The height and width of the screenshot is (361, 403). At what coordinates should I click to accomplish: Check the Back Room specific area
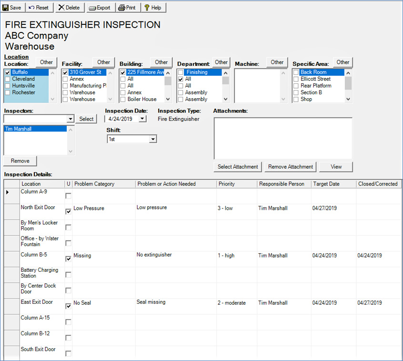coord(296,72)
